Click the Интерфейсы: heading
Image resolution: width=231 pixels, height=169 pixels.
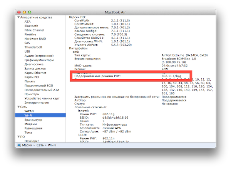(79, 48)
